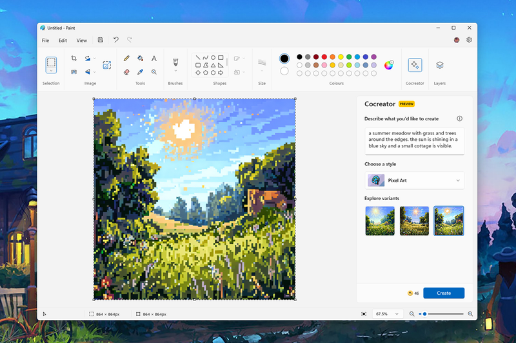This screenshot has height=343, width=516.
Task: Toggle the Layers panel button
Action: pyautogui.click(x=440, y=65)
